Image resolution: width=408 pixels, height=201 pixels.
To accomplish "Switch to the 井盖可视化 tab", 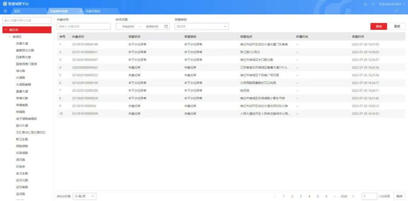I will (93, 11).
